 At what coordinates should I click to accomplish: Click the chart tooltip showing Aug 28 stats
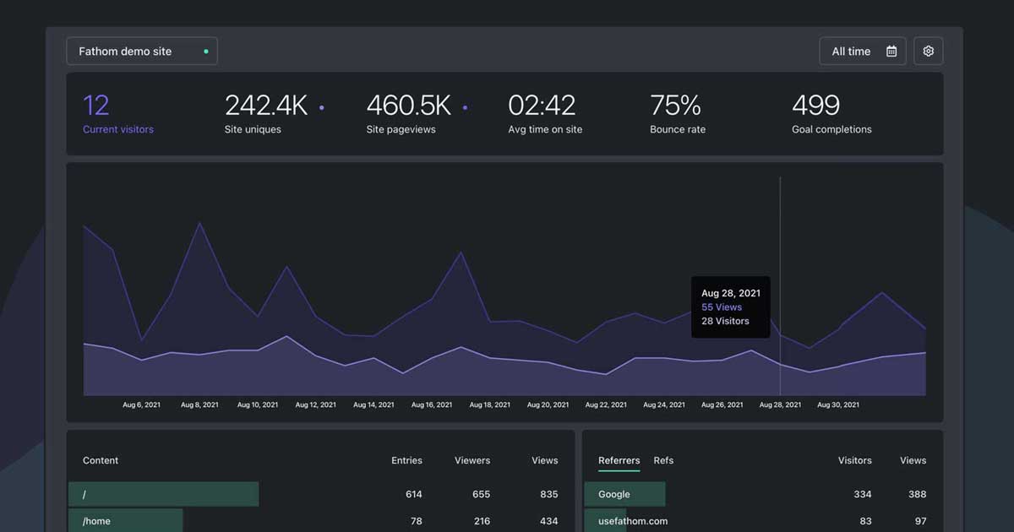pyautogui.click(x=730, y=307)
